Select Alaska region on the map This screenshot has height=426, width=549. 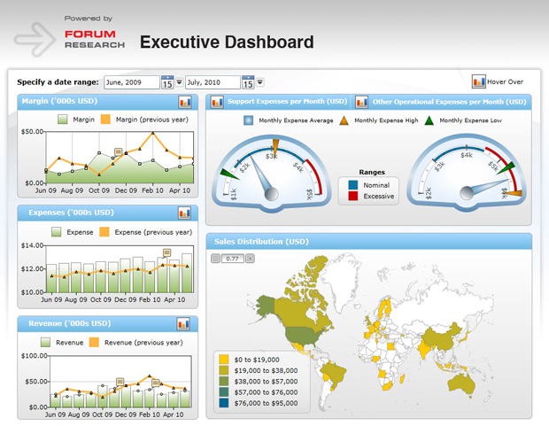point(266,306)
